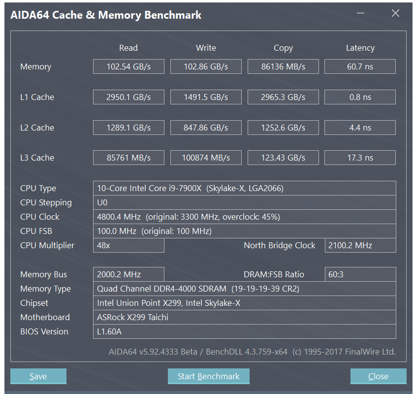
Task: Click the CPU Type field showing i9-7900X
Action: point(245,188)
